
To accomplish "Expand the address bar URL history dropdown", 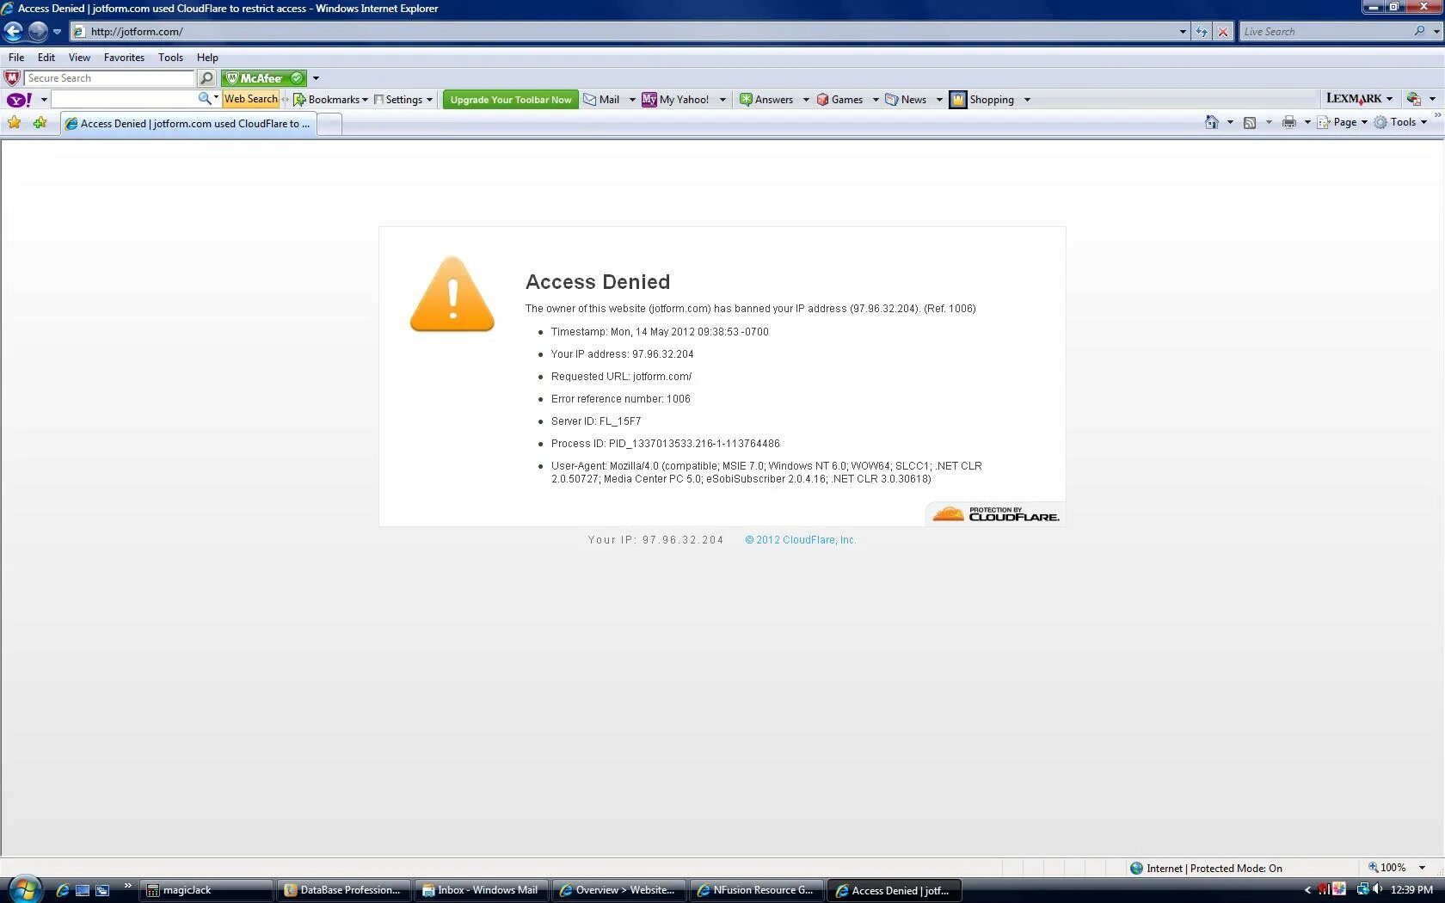I will coord(1184,32).
